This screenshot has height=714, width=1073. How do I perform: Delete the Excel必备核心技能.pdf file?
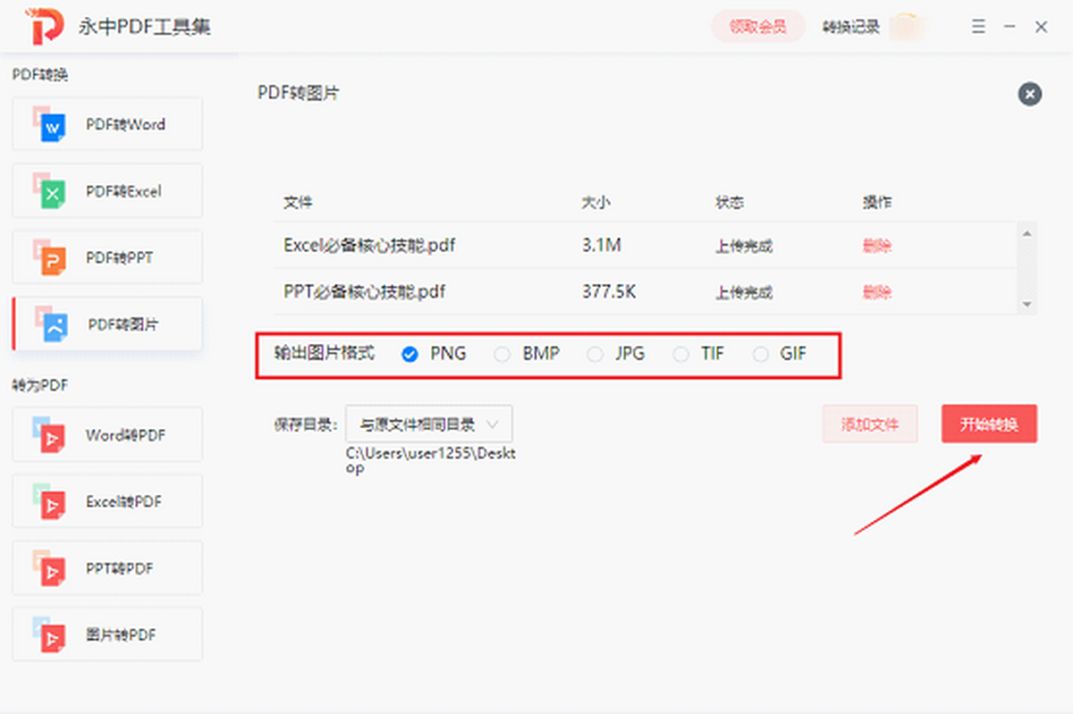click(x=876, y=246)
